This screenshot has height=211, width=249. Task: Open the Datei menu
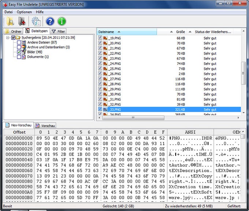click(x=8, y=12)
